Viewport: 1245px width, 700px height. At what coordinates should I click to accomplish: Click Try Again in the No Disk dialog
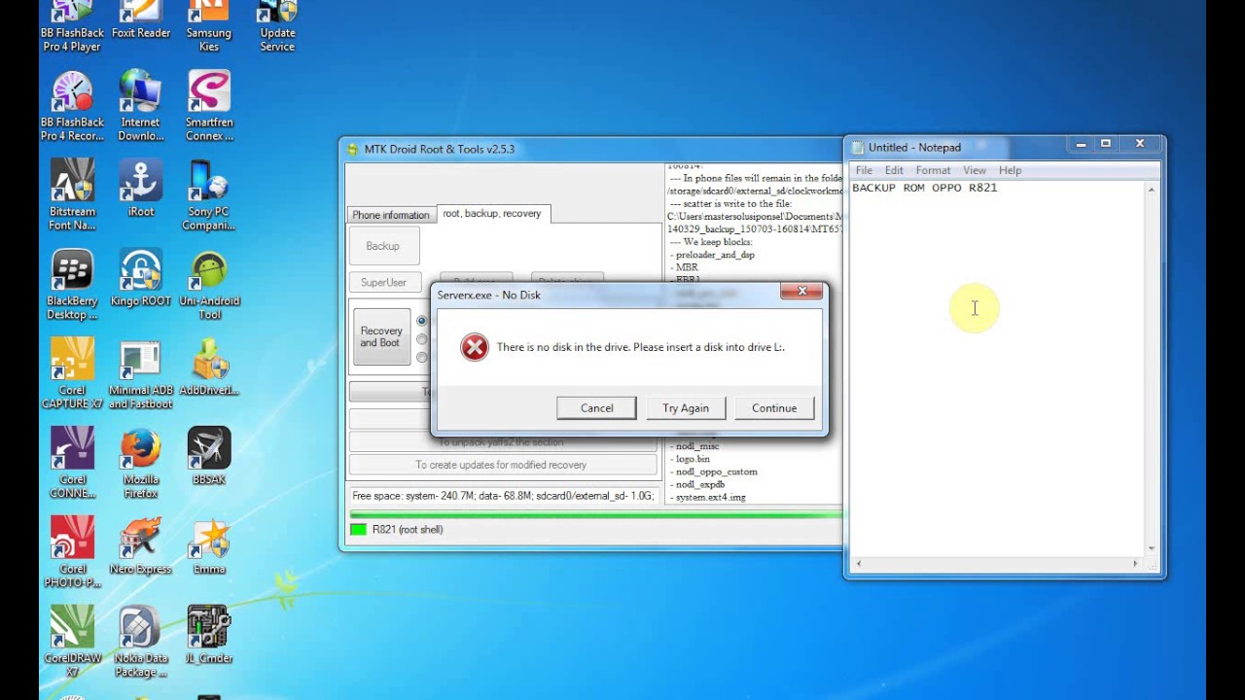point(686,408)
